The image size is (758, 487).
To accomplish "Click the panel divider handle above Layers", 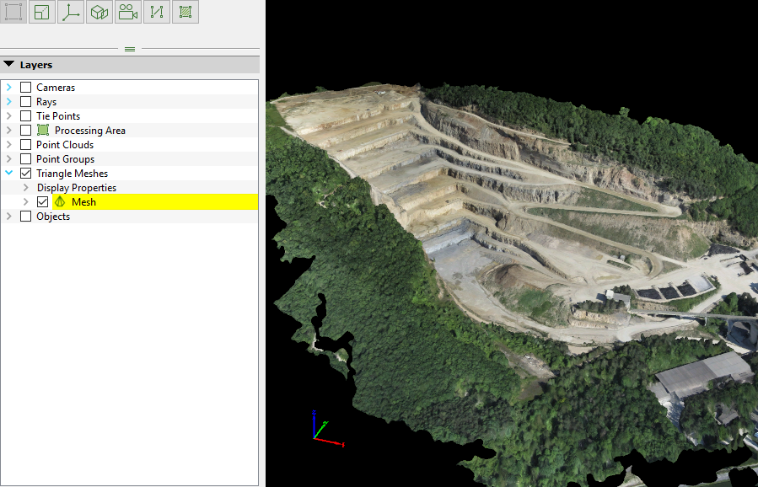I will pos(129,49).
